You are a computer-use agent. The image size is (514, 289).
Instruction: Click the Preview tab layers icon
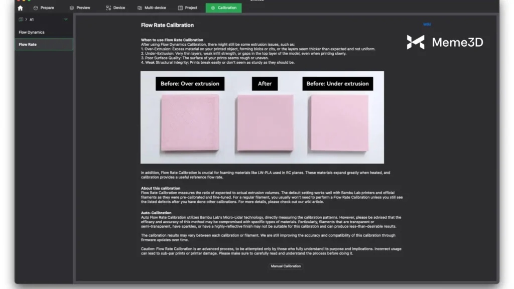(72, 8)
